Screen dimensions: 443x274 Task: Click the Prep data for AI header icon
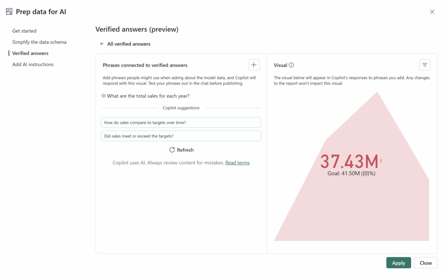point(9,12)
